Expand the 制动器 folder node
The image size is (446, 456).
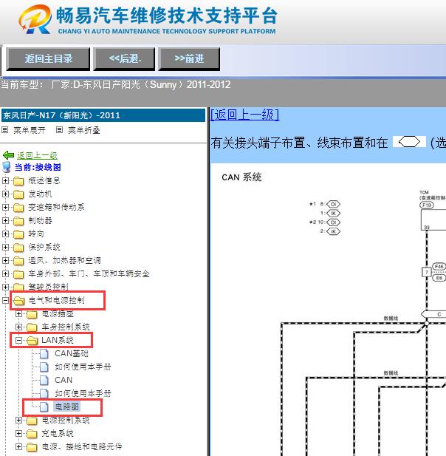click(5, 220)
